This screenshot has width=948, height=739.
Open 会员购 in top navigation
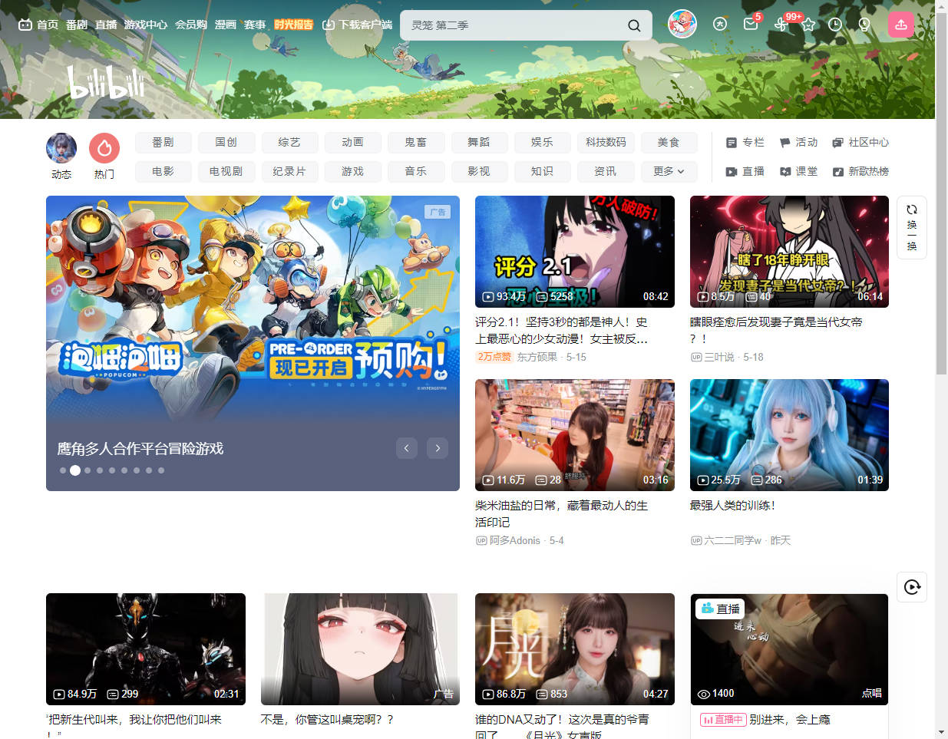coord(191,25)
